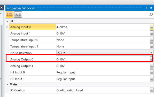The height and width of the screenshot is (97, 154).
Task: Click the None value of Temperature Input 0
Action: (x=60, y=40)
